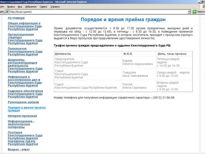Click the green Переход go arrow icon
The width and height of the screenshot is (205, 154).
(x=194, y=12)
